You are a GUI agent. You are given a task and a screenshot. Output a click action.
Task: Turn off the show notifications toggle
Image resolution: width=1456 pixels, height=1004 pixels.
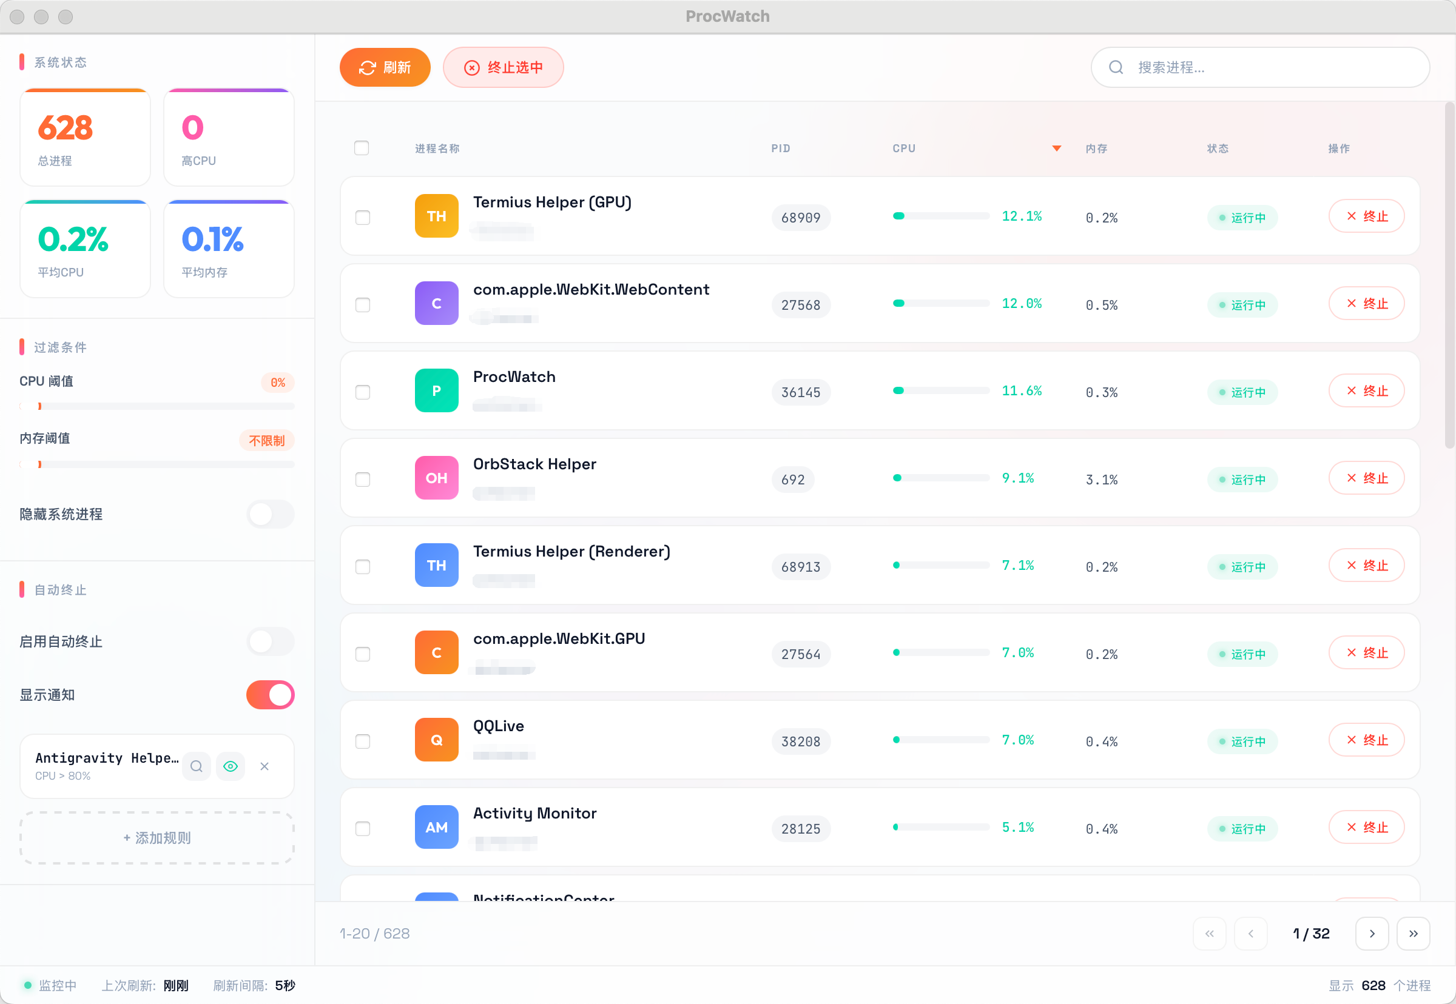click(x=271, y=695)
